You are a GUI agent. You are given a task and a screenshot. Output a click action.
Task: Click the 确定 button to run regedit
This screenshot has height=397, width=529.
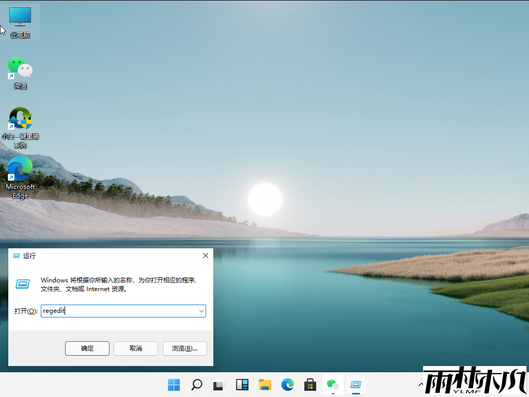click(87, 348)
